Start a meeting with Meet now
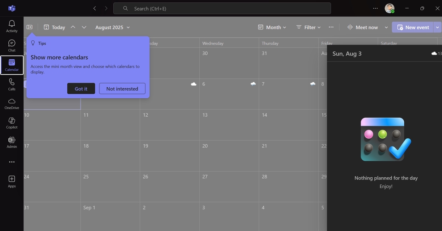 click(x=362, y=28)
